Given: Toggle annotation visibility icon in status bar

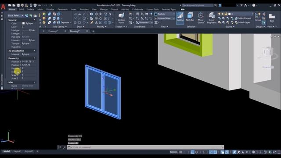Looking at the screenshot, I should [234, 152].
